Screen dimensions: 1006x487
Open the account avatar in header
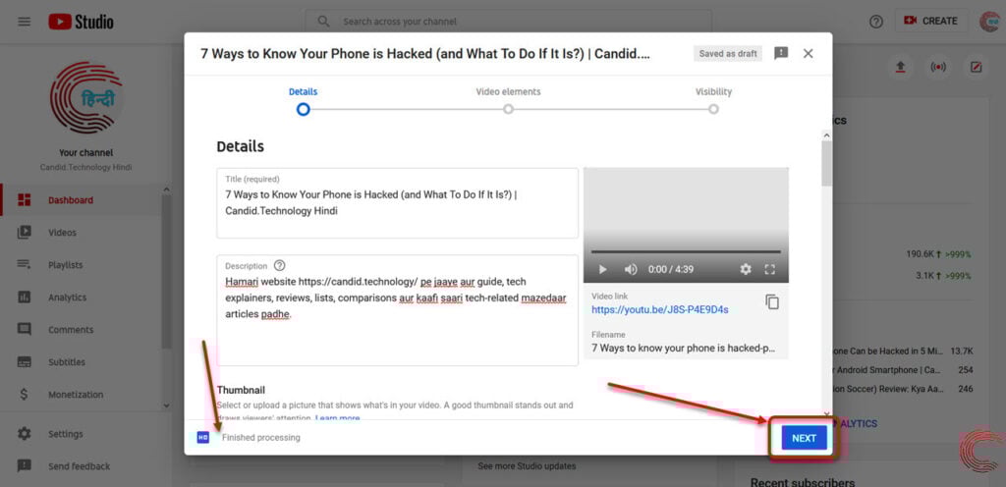(990, 22)
